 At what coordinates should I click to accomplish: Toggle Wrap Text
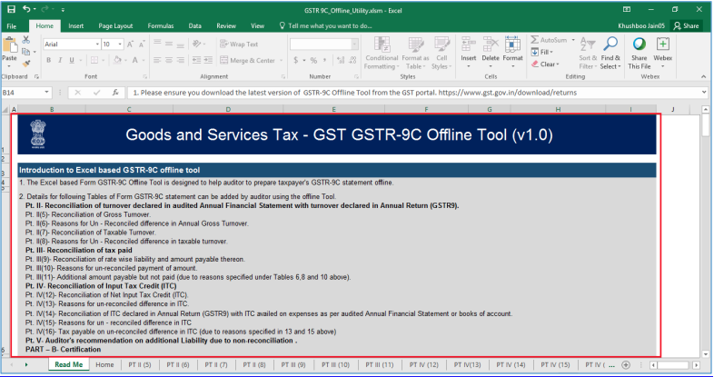(x=239, y=45)
